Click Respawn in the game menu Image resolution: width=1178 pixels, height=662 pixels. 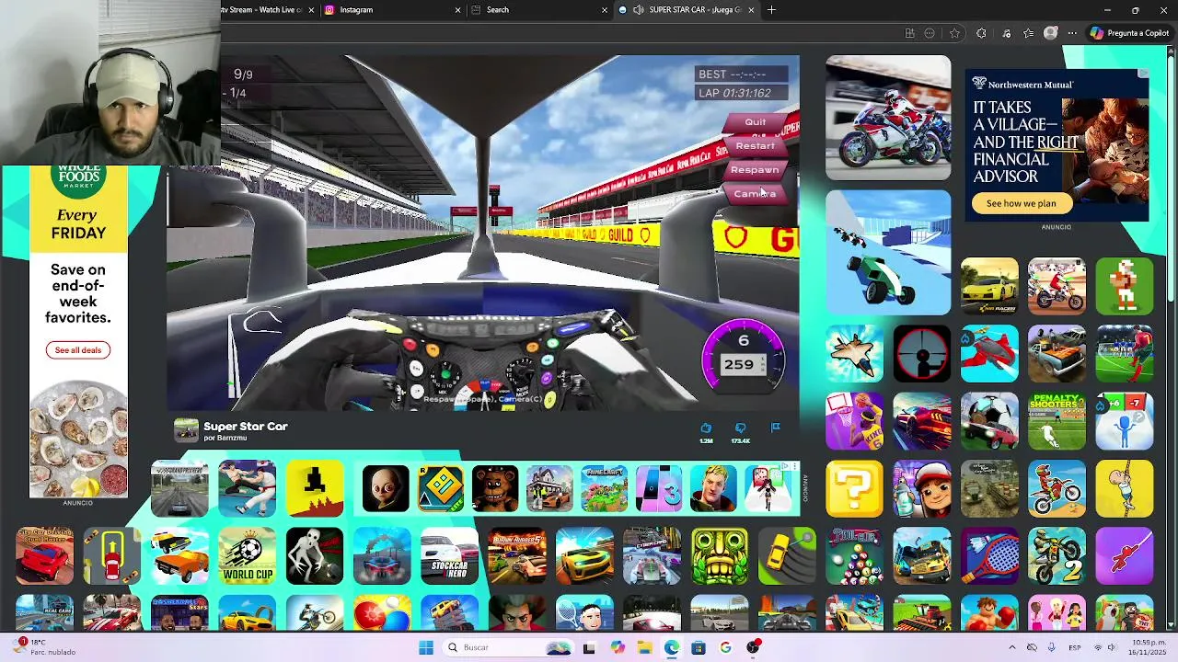[755, 170]
